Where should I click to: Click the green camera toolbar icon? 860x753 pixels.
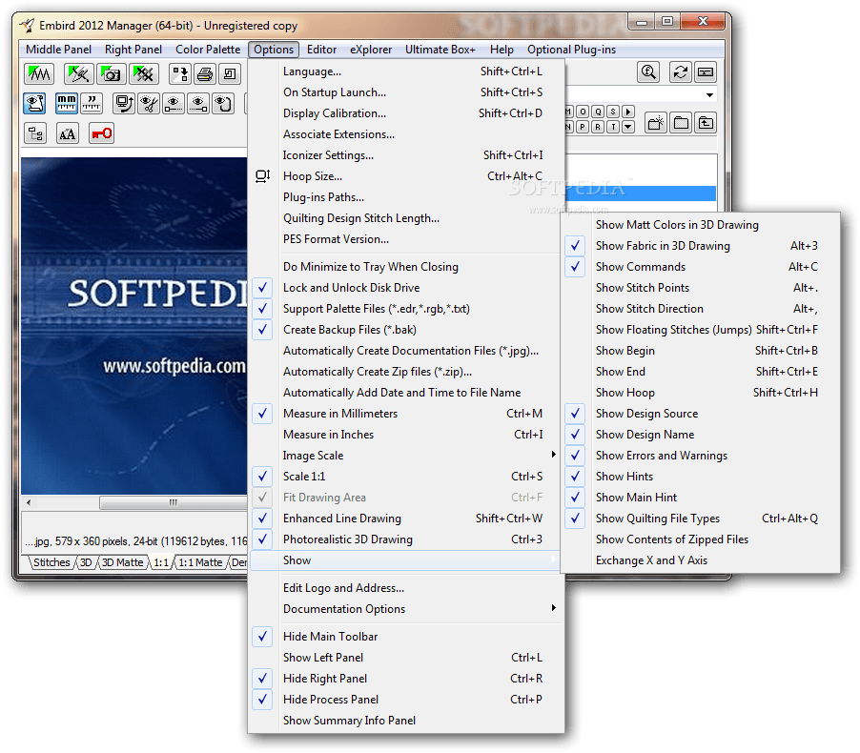coord(112,73)
